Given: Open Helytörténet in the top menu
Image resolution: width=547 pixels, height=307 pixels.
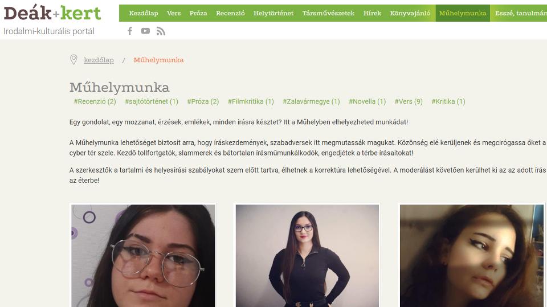Looking at the screenshot, I should pos(273,13).
